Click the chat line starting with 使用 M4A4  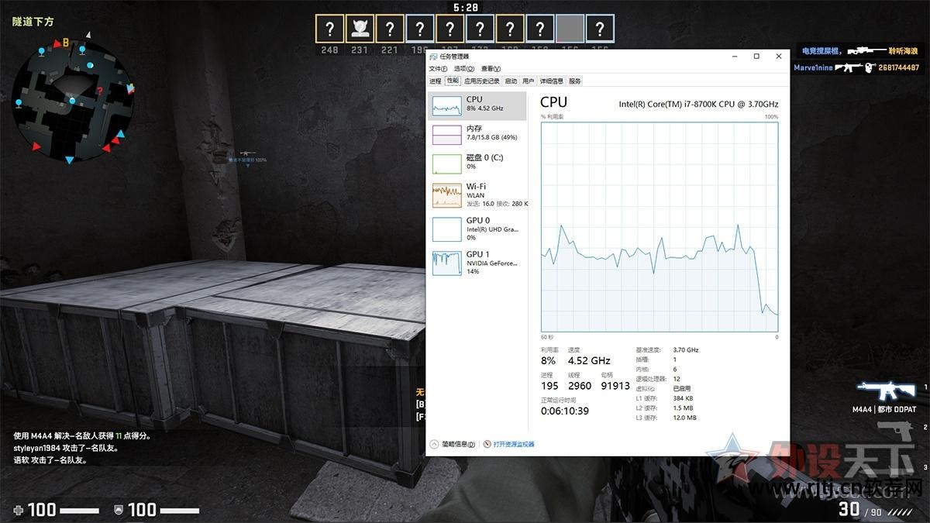(x=81, y=435)
